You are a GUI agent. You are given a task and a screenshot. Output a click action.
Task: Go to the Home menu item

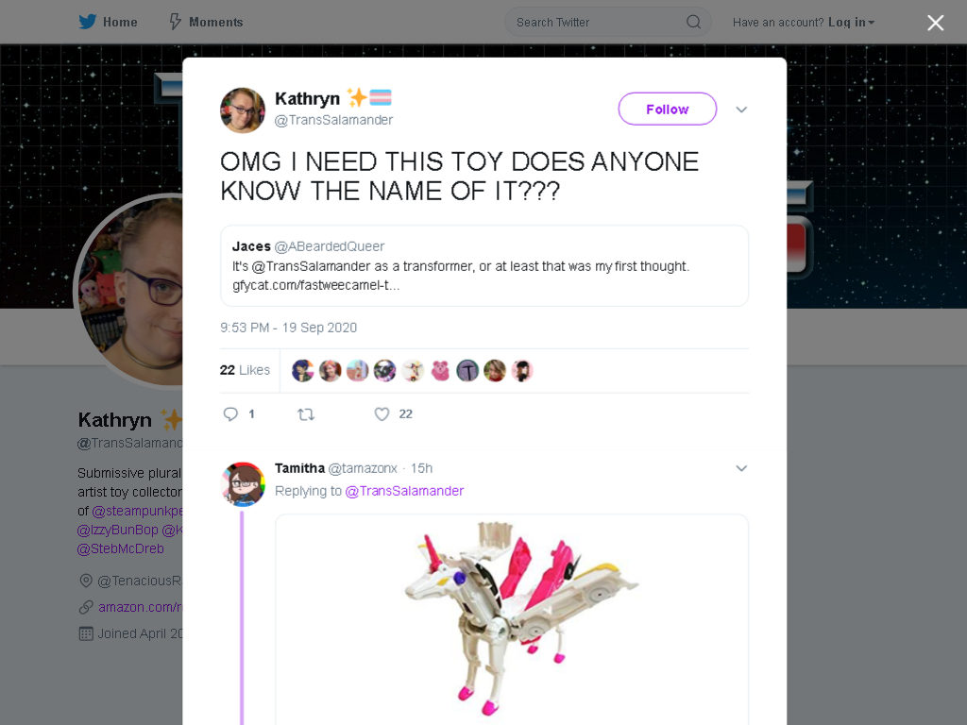[x=108, y=23]
